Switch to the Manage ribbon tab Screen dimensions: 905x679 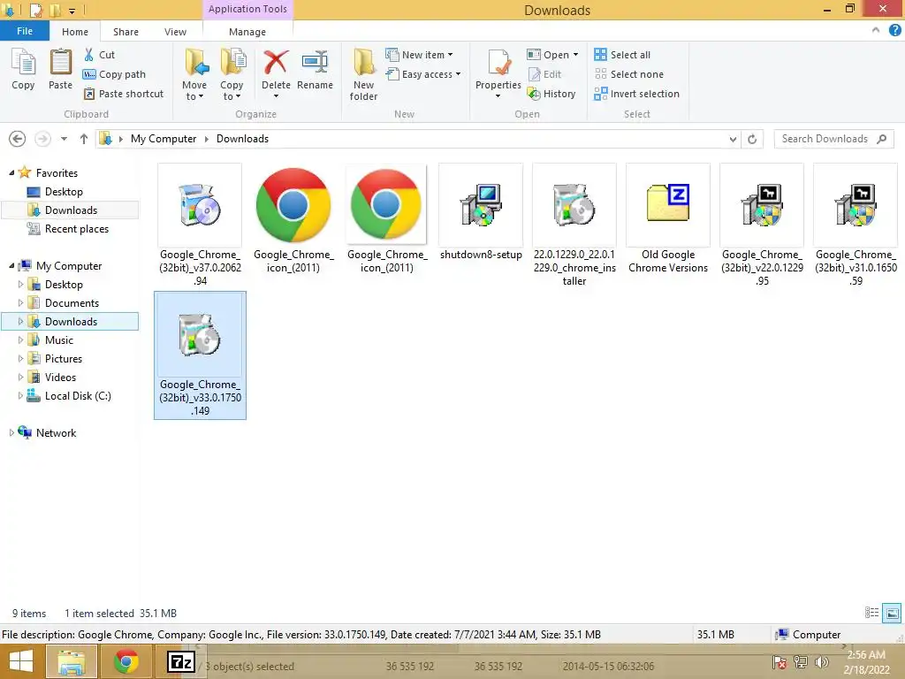pos(247,32)
